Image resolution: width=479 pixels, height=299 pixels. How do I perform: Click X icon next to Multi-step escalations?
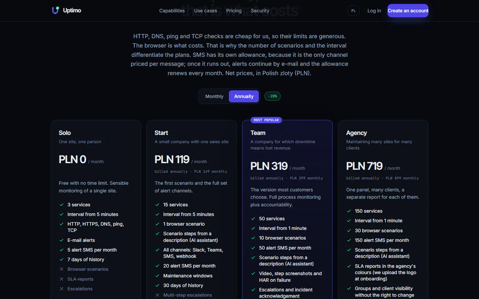pos(157,295)
